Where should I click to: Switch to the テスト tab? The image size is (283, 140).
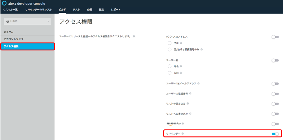pos(77,10)
